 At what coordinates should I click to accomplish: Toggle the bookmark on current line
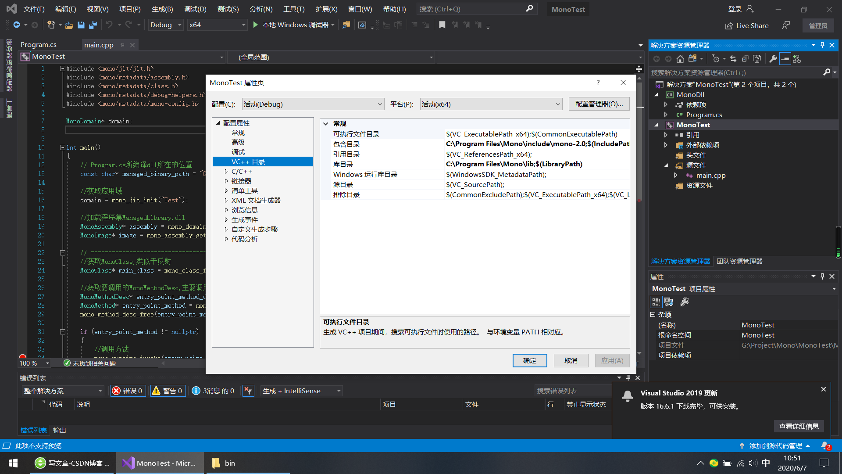[x=442, y=25]
